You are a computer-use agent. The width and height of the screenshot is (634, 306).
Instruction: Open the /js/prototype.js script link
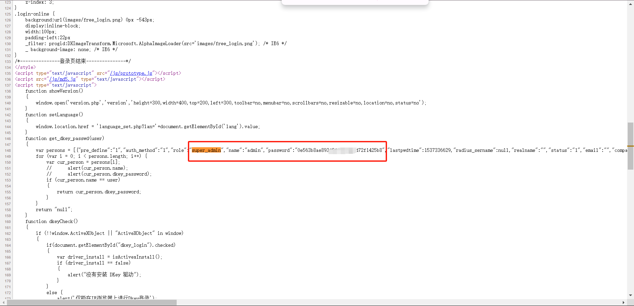[x=131, y=73]
